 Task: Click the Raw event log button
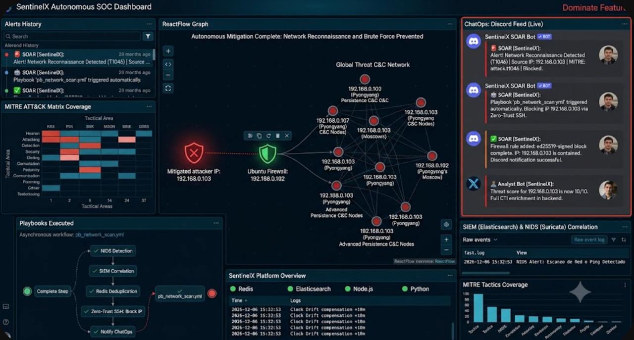tap(589, 240)
